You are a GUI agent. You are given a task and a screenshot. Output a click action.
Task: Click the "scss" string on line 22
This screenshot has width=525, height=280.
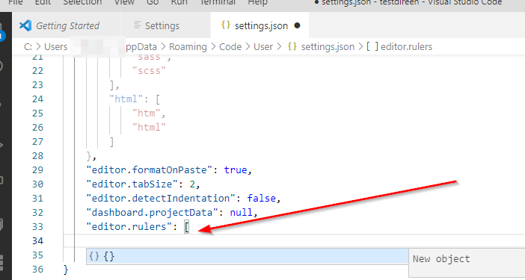pos(150,70)
